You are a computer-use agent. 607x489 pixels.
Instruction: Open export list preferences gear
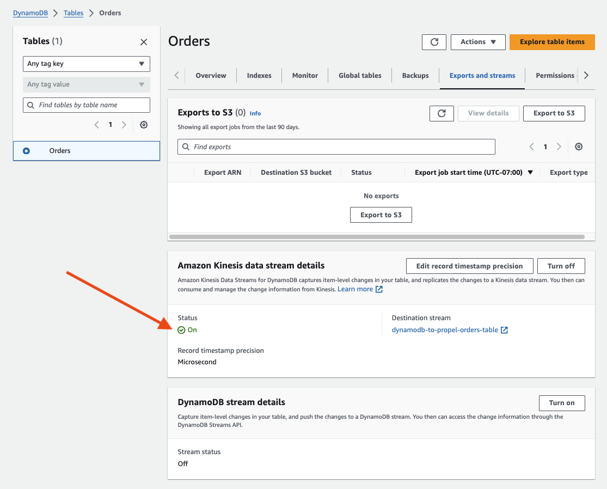tap(578, 146)
